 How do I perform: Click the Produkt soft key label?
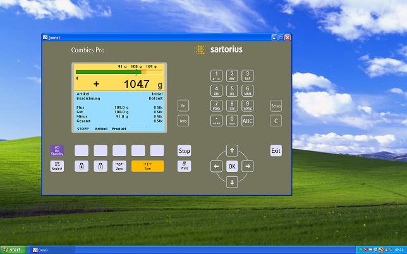(119, 129)
